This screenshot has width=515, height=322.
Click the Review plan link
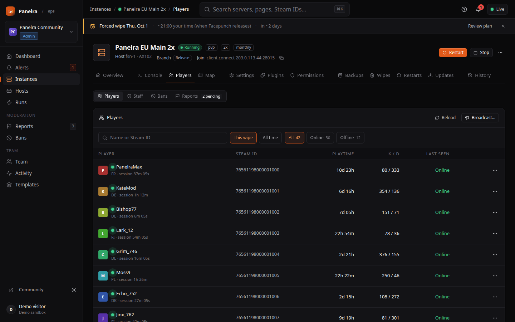480,26
